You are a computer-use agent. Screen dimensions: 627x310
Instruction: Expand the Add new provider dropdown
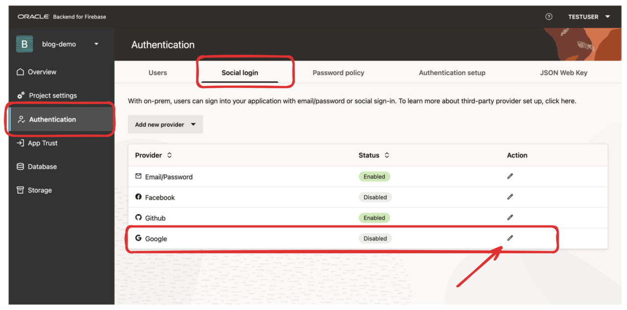[x=165, y=125]
